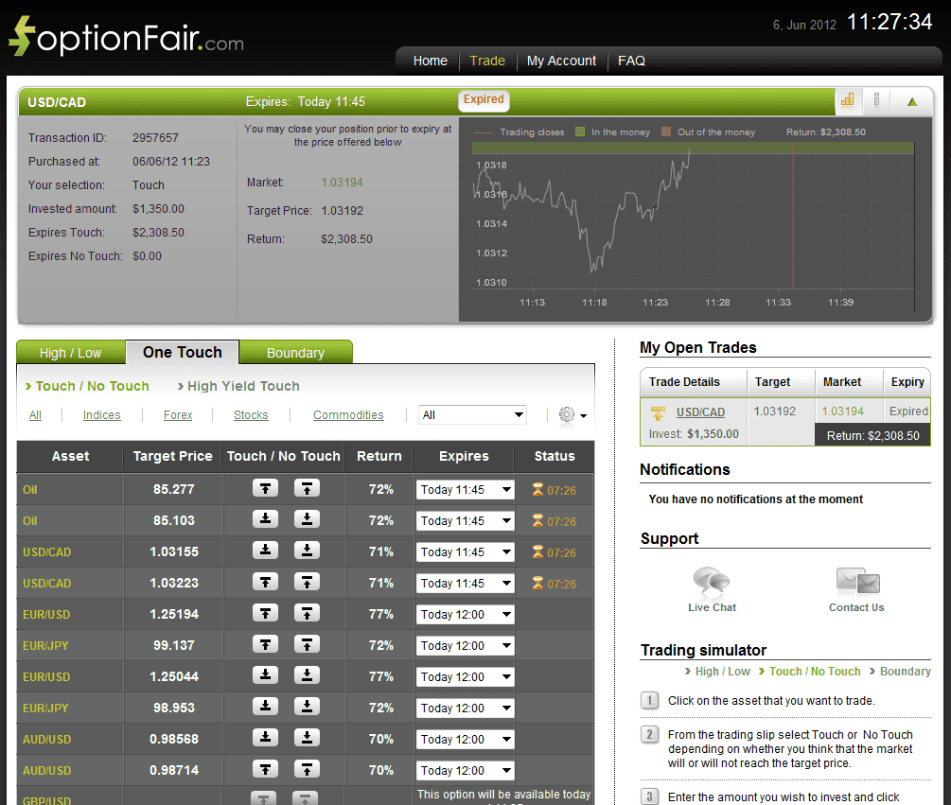Image resolution: width=951 pixels, height=805 pixels.
Task: Open the expiry dropdown for EUR/JPY 99.137
Action: 465,644
